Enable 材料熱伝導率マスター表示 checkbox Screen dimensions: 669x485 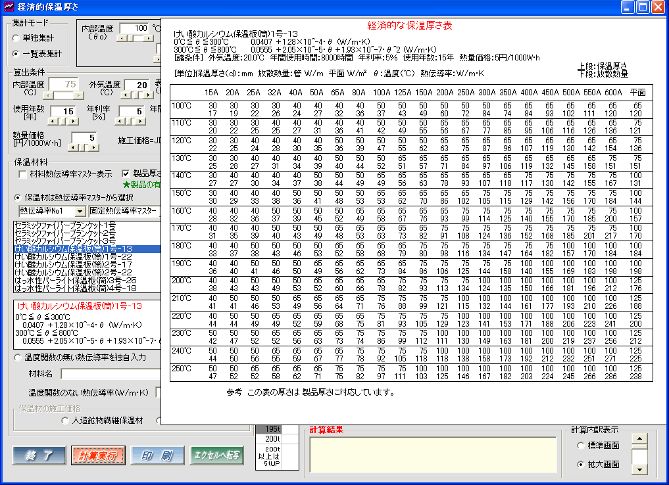23,174
